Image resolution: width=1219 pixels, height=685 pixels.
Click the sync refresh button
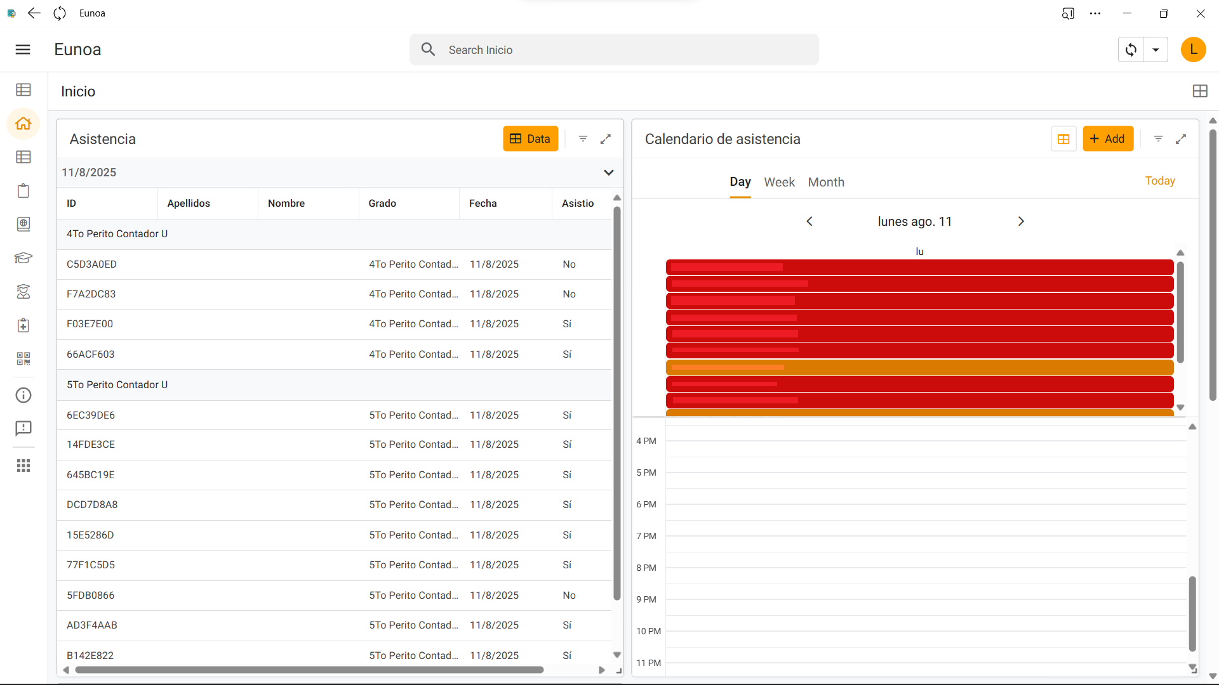1131,49
